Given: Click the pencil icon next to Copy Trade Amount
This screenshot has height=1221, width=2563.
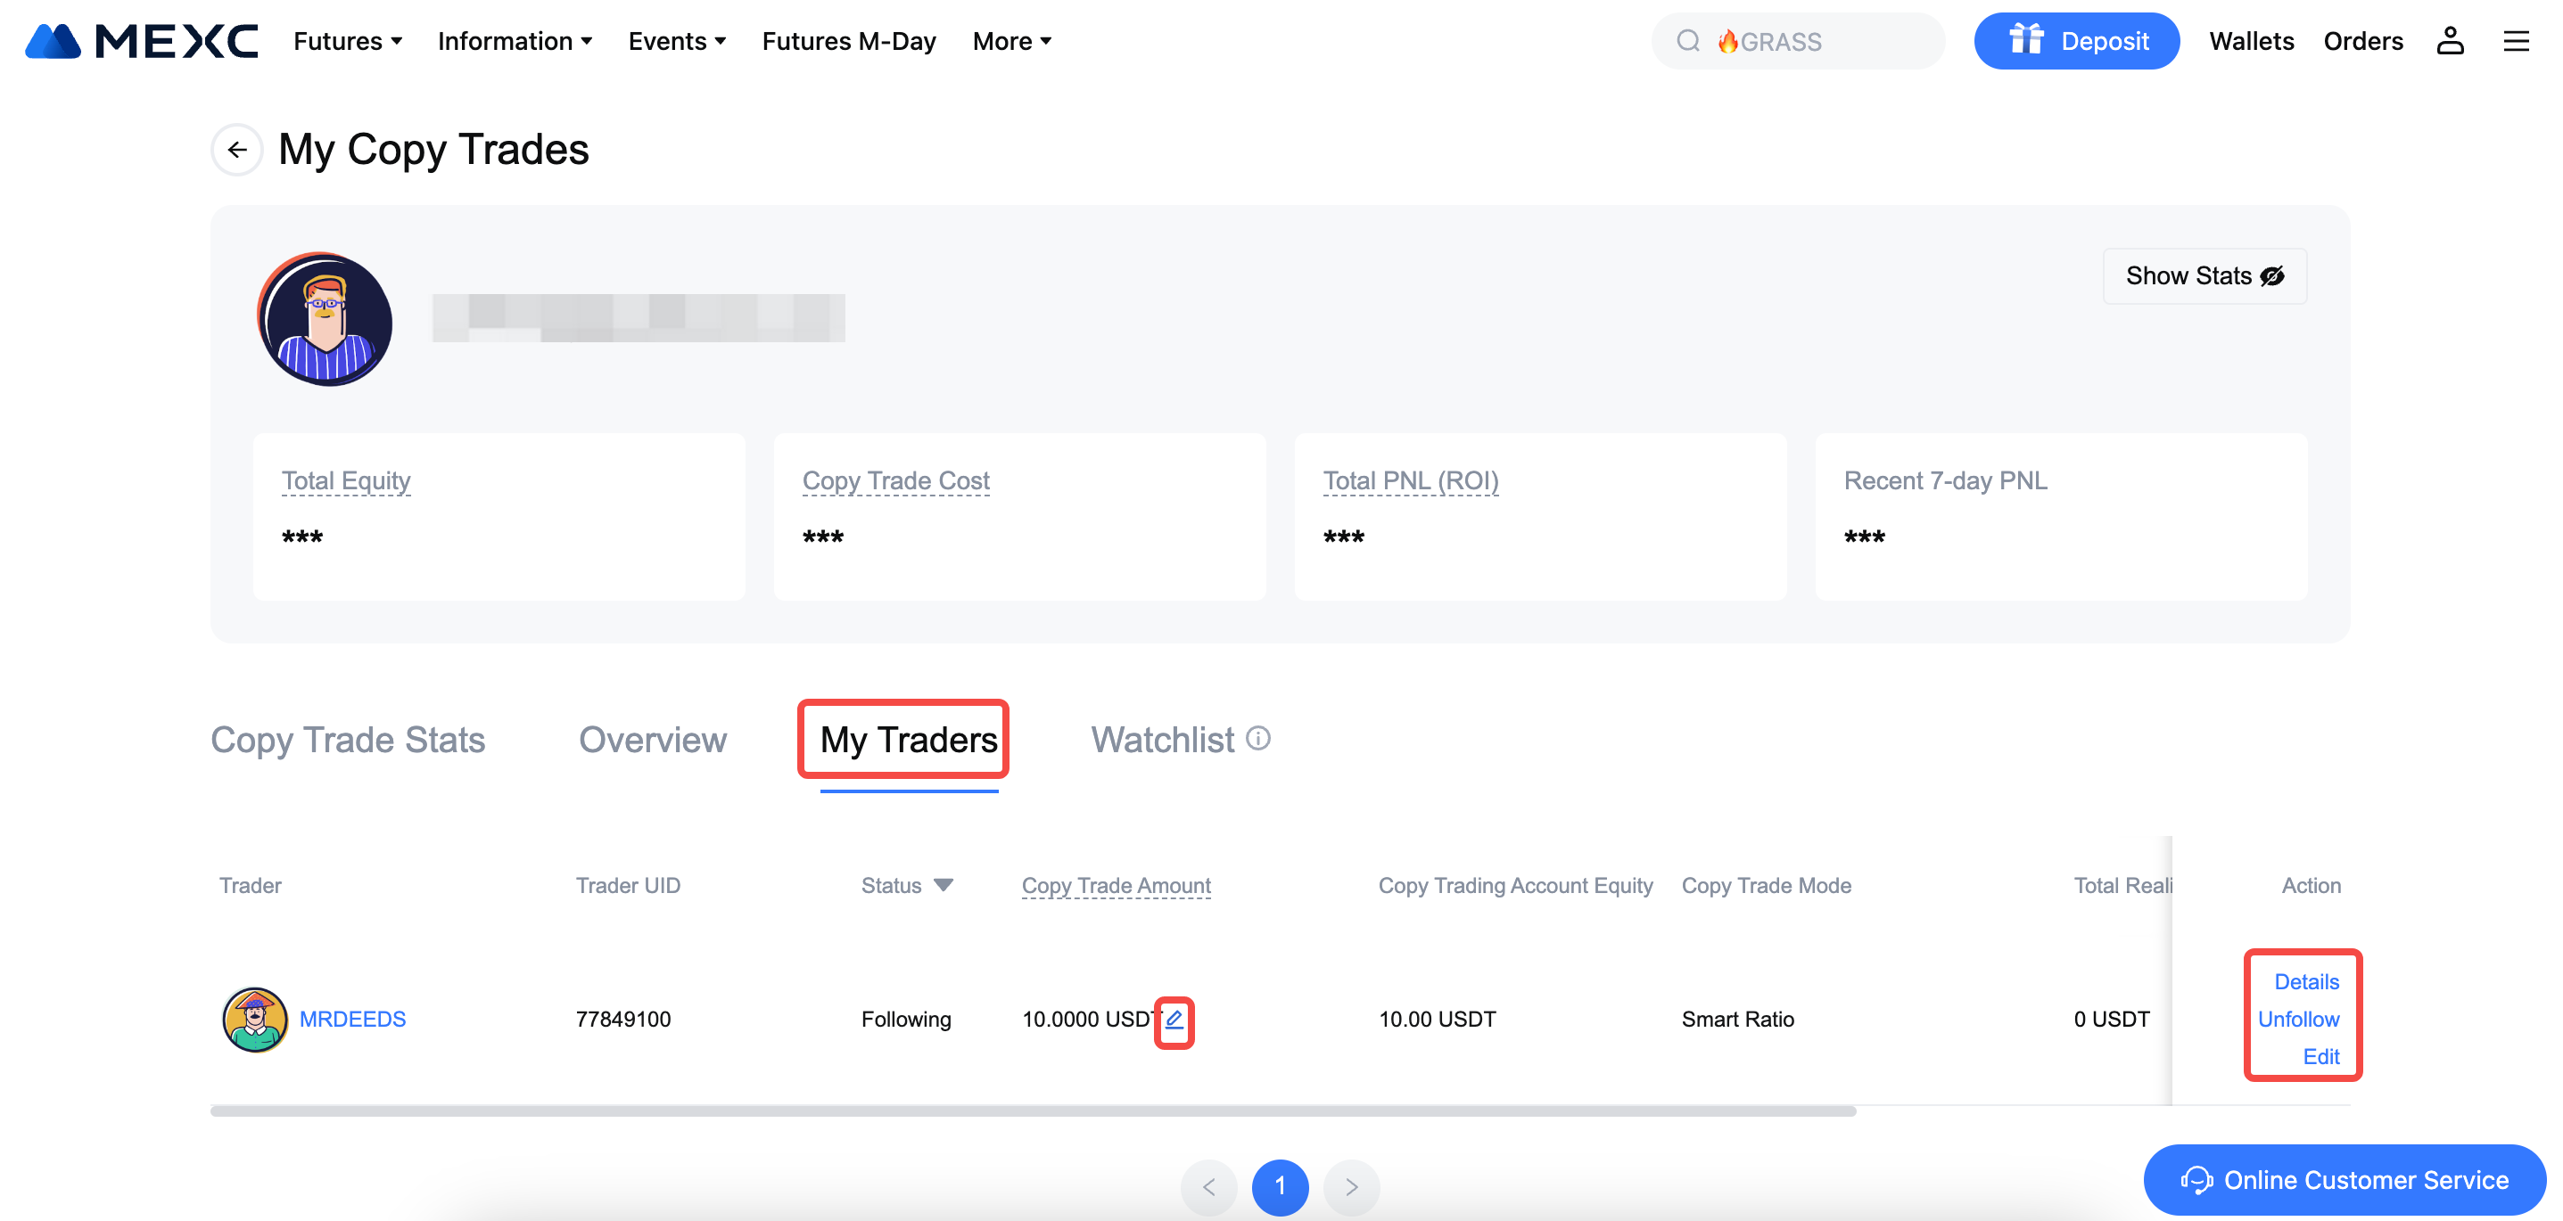Looking at the screenshot, I should click(1174, 1020).
